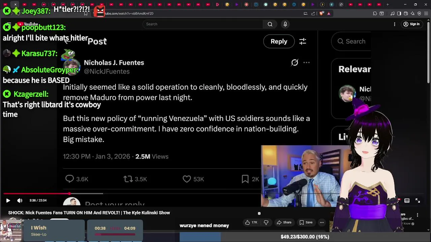
Task: Click the tweet's 3.6K comment icon
Action: click(69, 179)
